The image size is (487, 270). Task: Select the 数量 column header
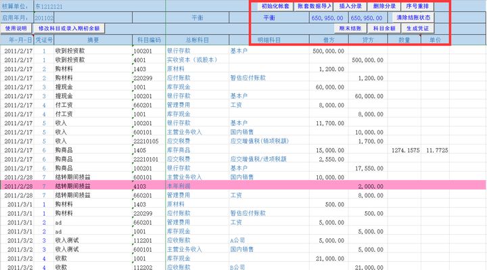(404, 40)
